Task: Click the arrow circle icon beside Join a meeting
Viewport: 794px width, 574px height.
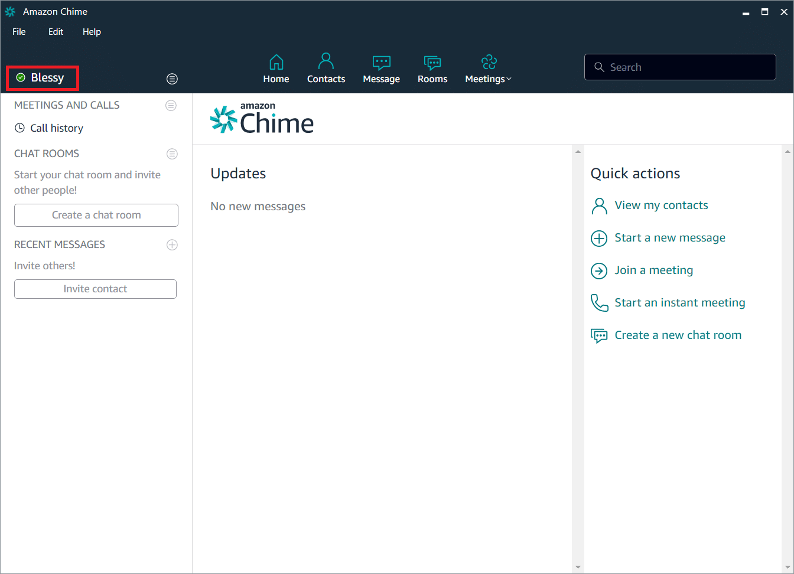Action: pos(599,271)
